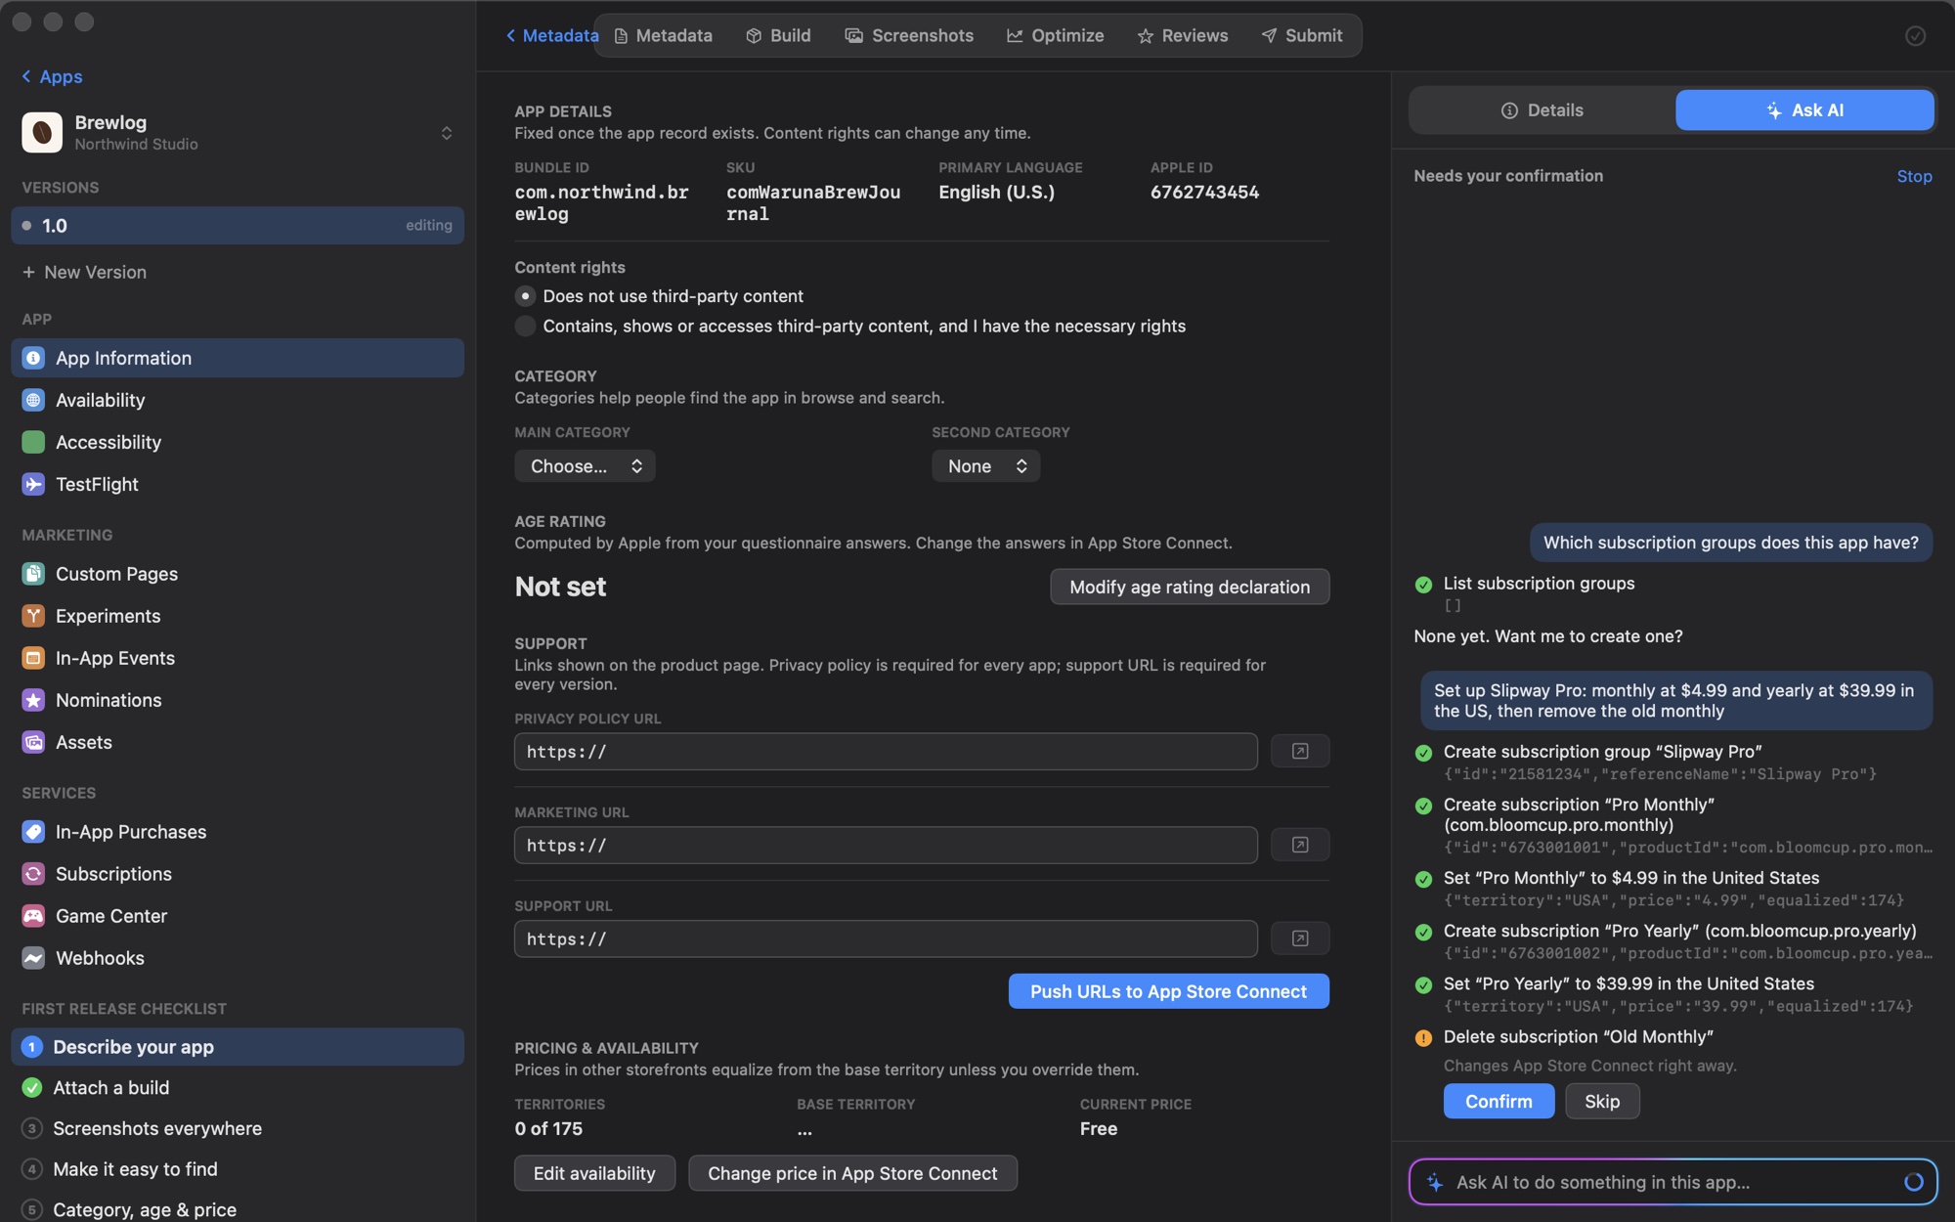Click the Accessibility green icon

[x=33, y=442]
